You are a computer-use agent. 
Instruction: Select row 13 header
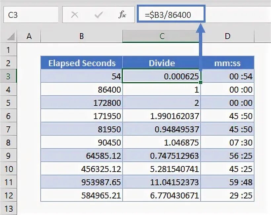(8, 208)
